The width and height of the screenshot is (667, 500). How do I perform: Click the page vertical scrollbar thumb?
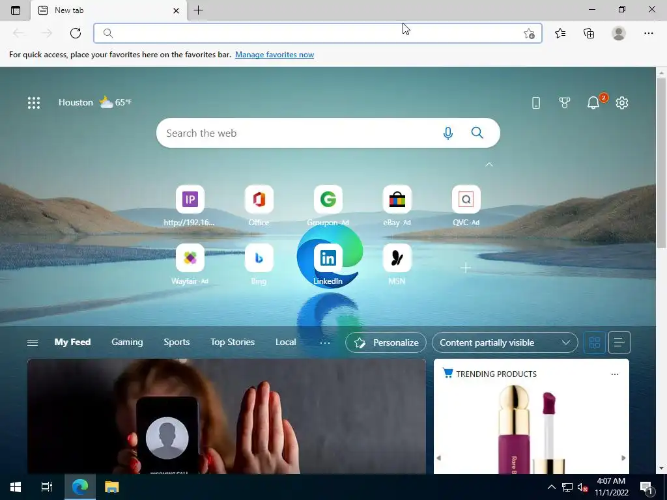point(661,163)
